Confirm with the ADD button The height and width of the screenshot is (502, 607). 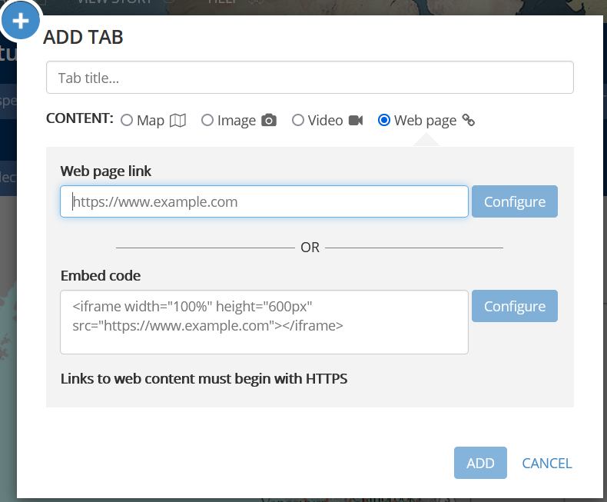pos(480,463)
